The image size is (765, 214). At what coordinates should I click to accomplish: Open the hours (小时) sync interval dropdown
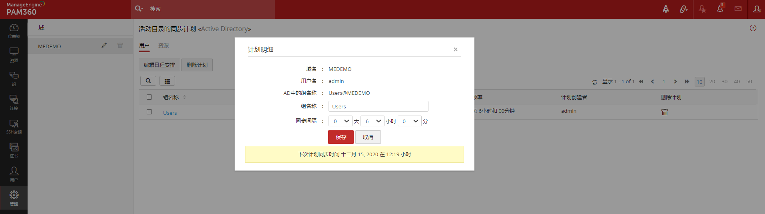(373, 121)
